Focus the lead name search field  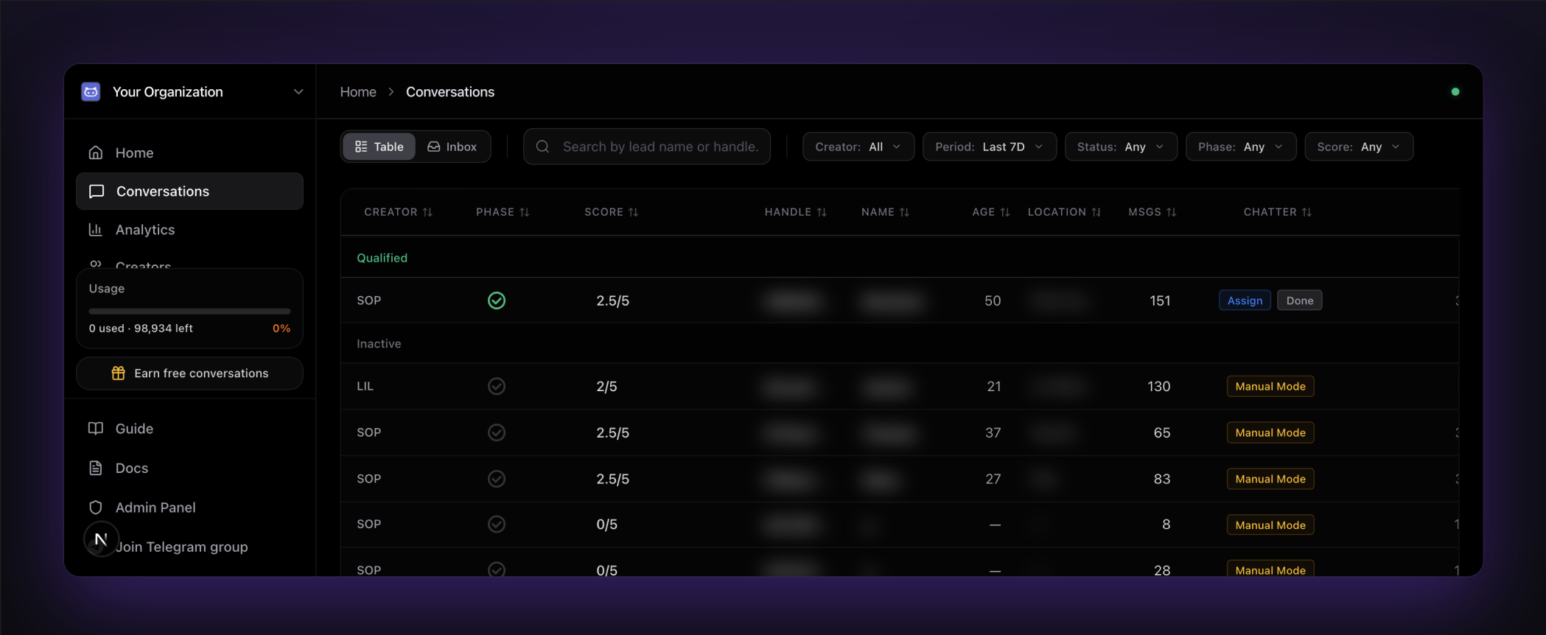click(x=647, y=147)
